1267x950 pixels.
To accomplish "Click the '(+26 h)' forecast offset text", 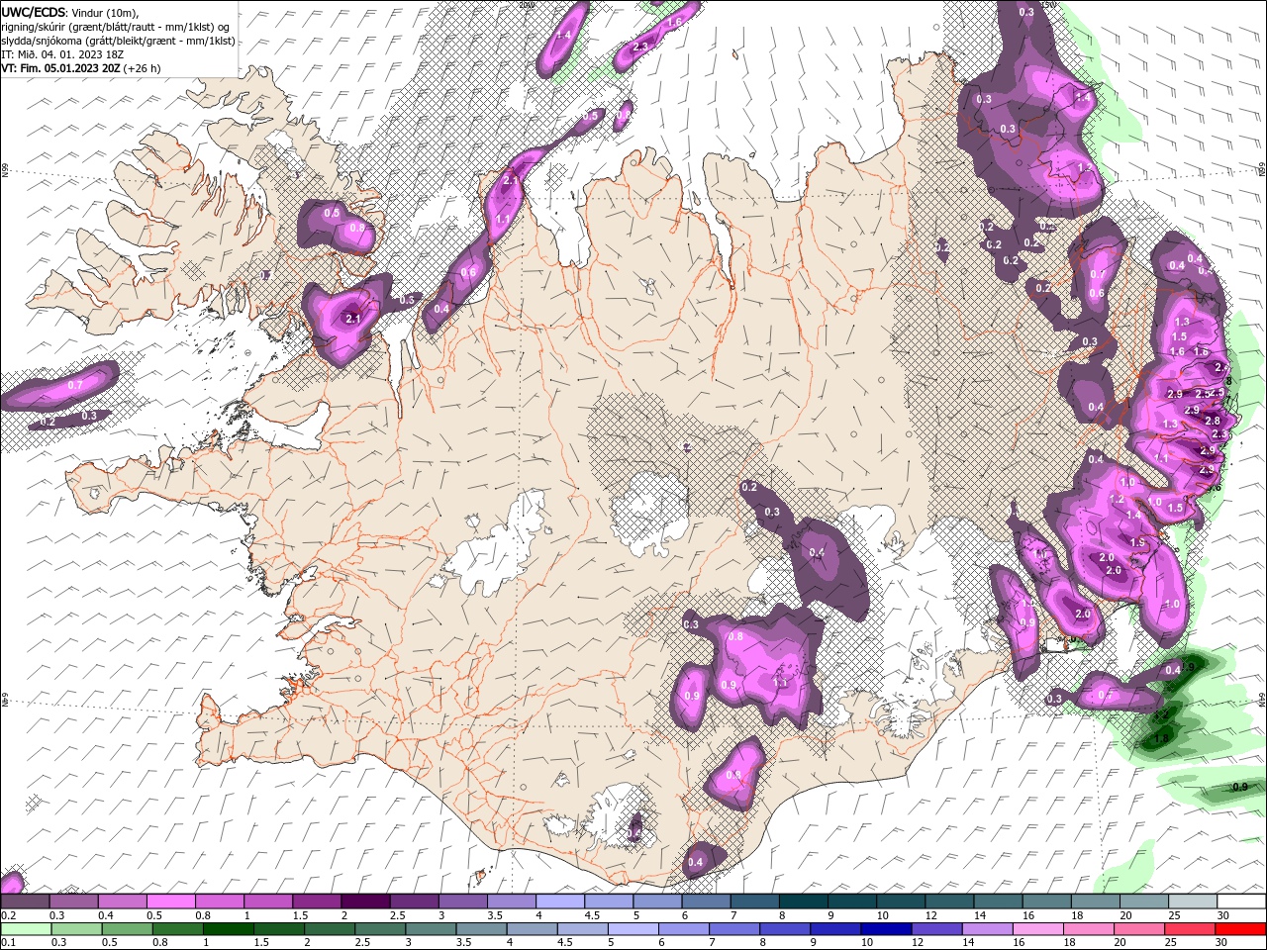I will pos(143,68).
